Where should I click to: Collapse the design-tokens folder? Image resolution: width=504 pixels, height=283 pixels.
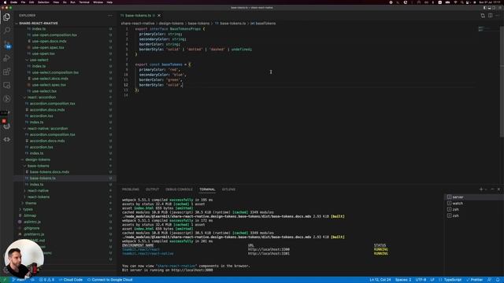point(65,160)
